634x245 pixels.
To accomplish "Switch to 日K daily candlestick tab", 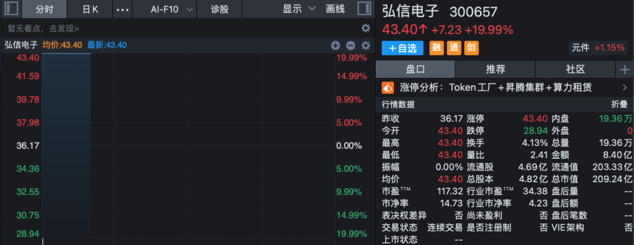I will point(90,9).
